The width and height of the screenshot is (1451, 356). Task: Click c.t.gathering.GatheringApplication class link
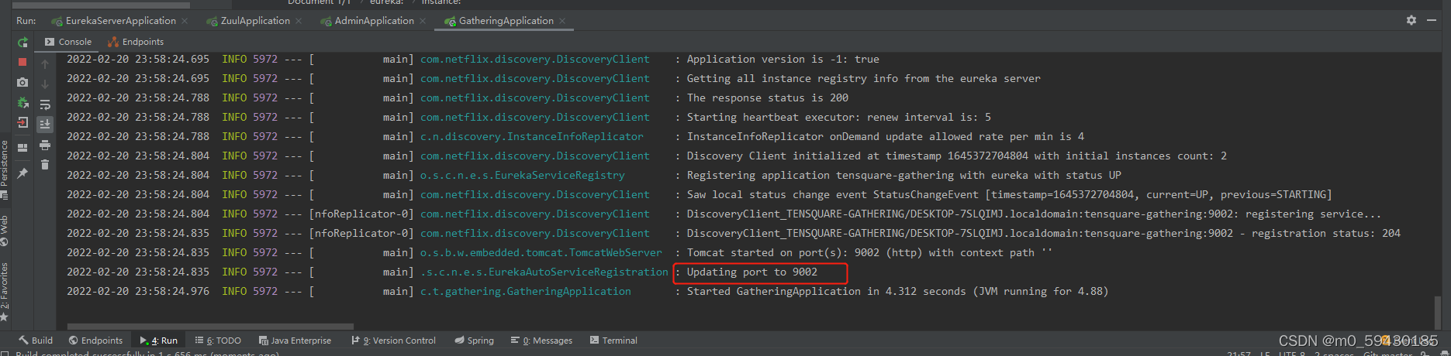coord(526,292)
